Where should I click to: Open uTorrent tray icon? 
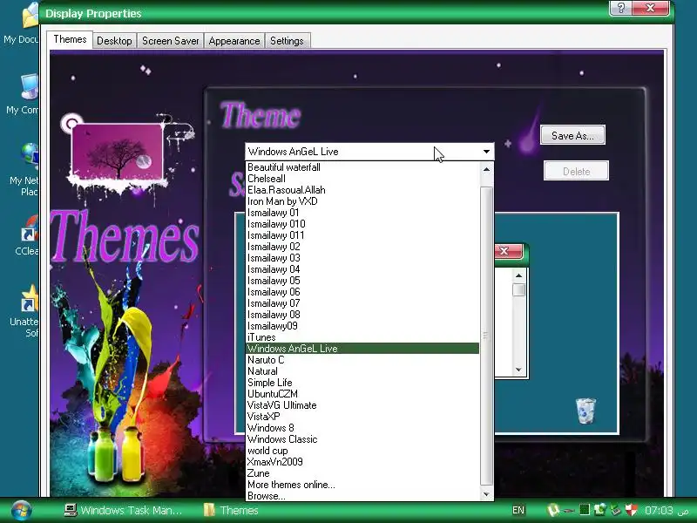click(x=553, y=510)
